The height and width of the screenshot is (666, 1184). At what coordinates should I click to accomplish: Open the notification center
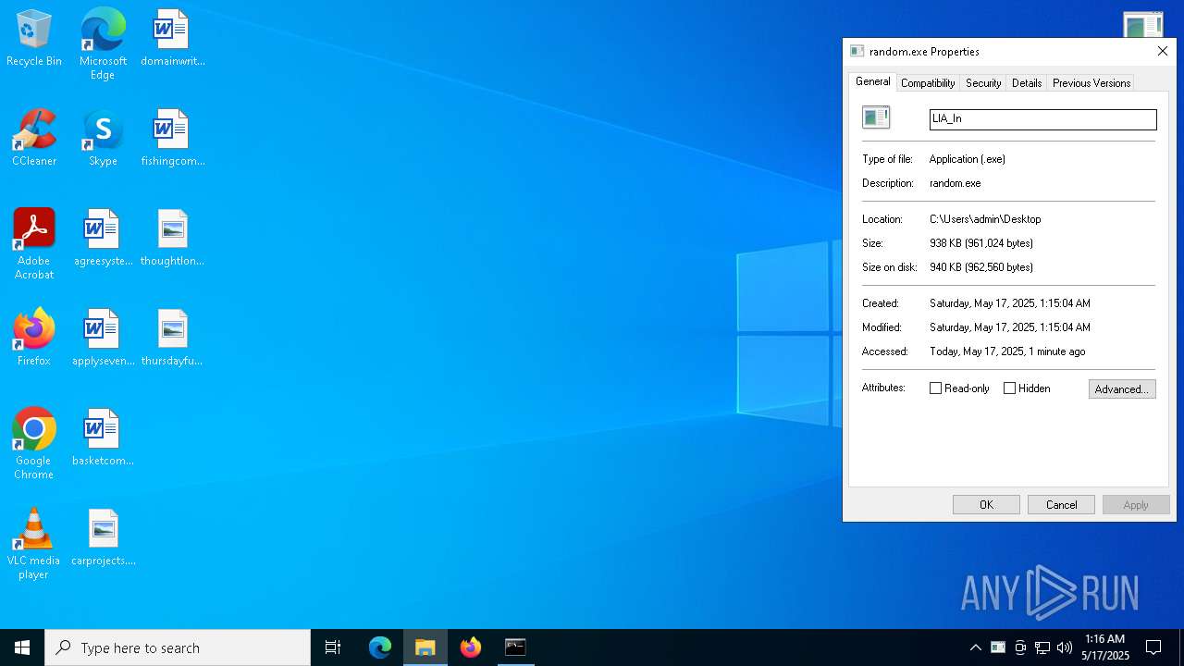(1153, 647)
